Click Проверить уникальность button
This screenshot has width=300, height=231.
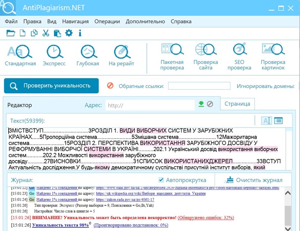click(51, 86)
